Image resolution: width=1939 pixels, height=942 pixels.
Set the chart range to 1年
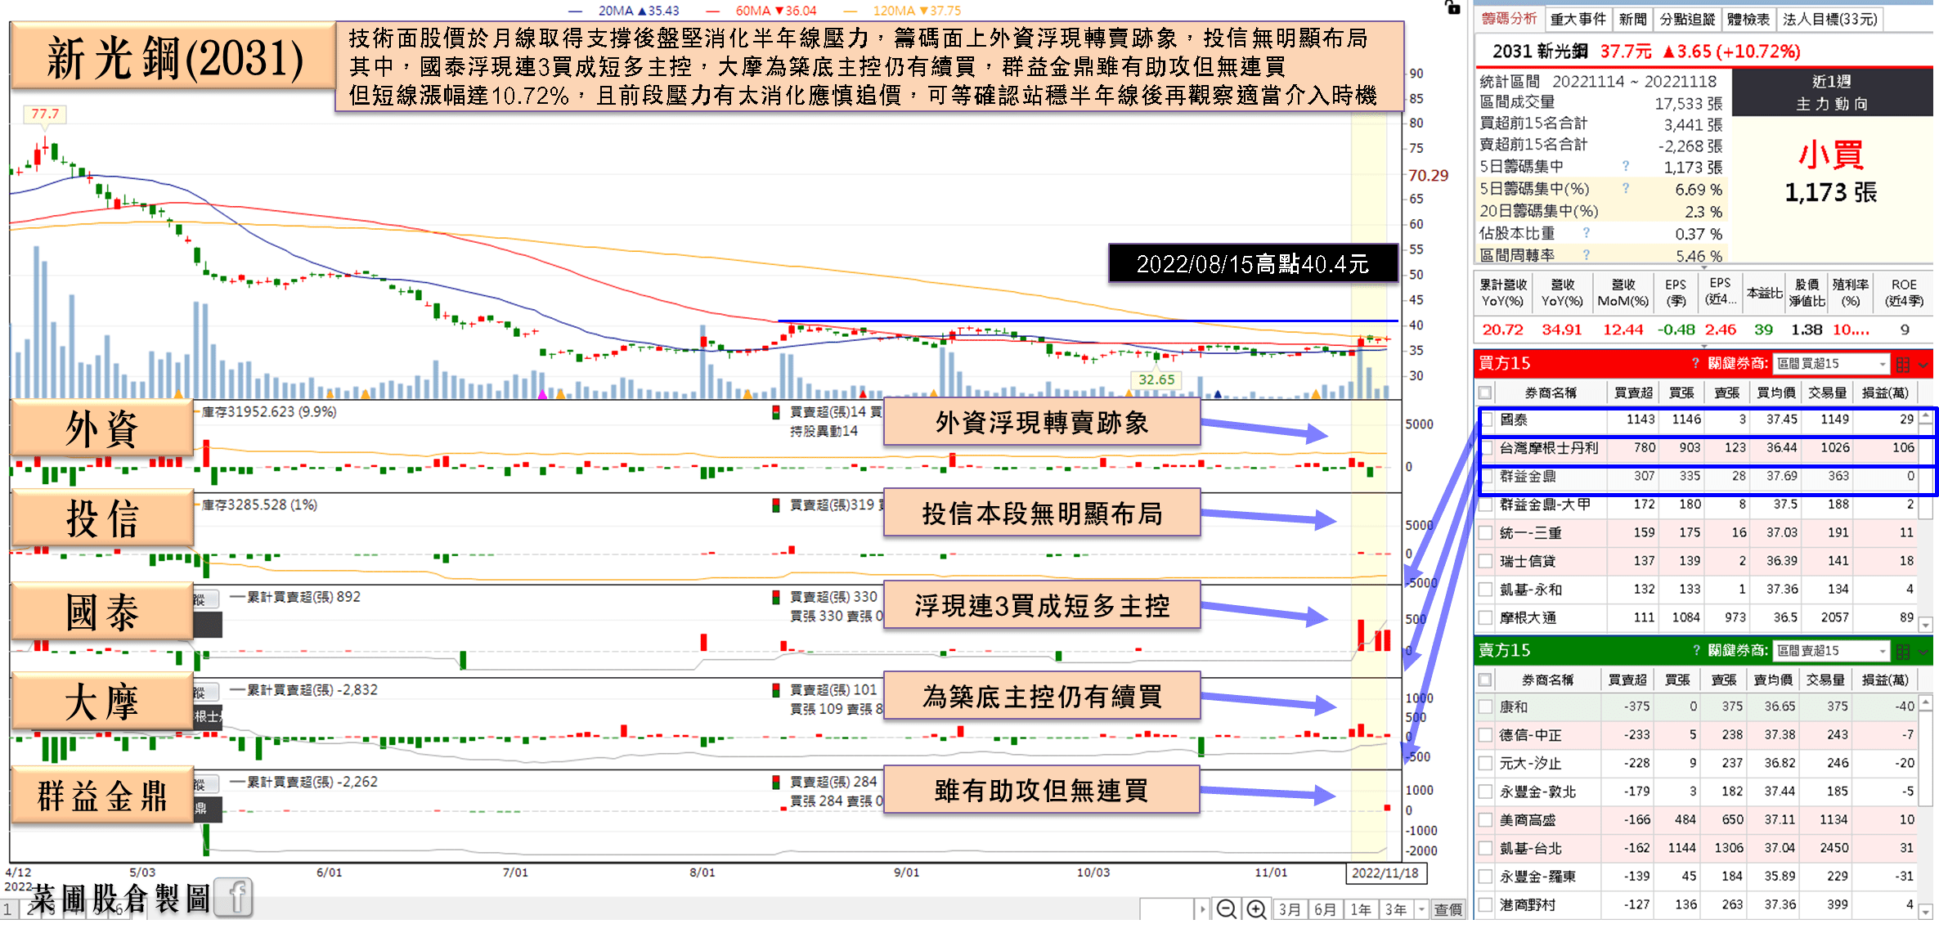tap(1361, 909)
